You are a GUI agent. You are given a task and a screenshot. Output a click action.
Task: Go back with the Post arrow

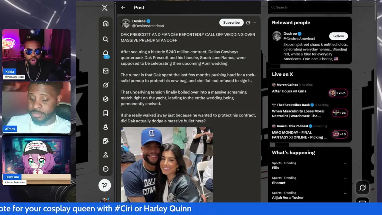(x=123, y=7)
